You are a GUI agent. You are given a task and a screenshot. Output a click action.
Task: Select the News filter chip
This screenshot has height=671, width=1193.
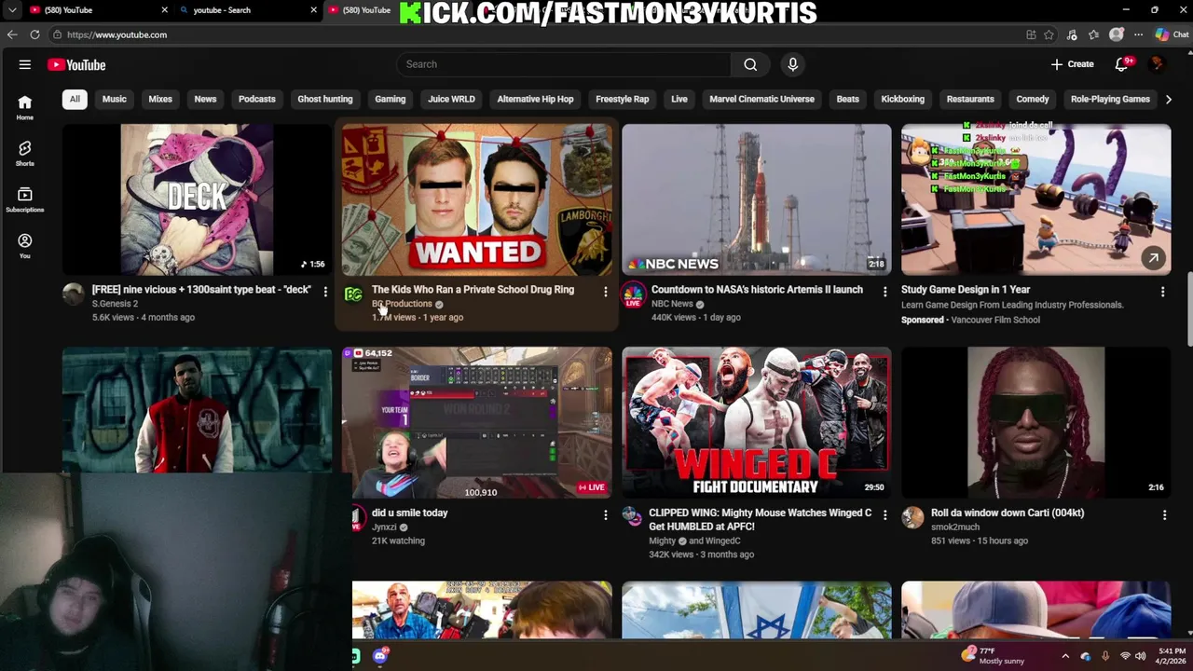(x=205, y=99)
